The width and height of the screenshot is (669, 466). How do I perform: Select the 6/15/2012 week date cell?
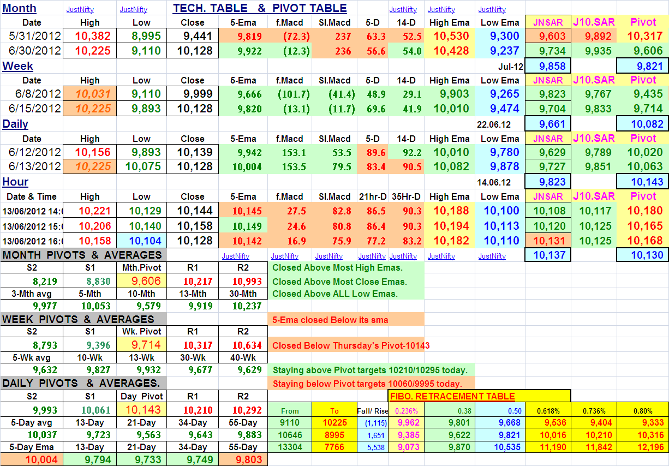coord(32,108)
